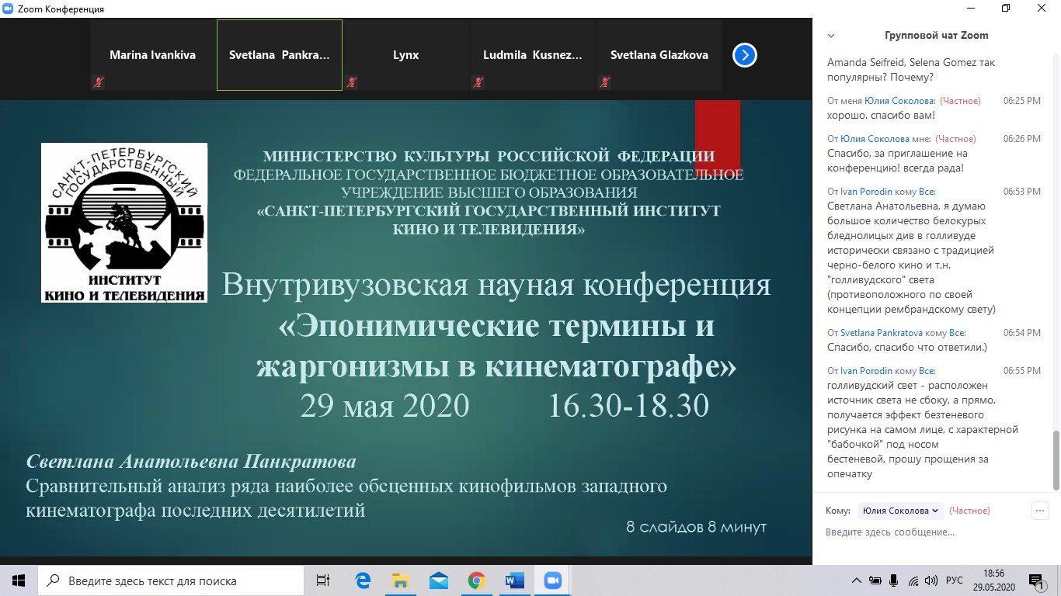1061x596 pixels.
Task: Show next participants with blue arrow button
Action: click(x=744, y=55)
